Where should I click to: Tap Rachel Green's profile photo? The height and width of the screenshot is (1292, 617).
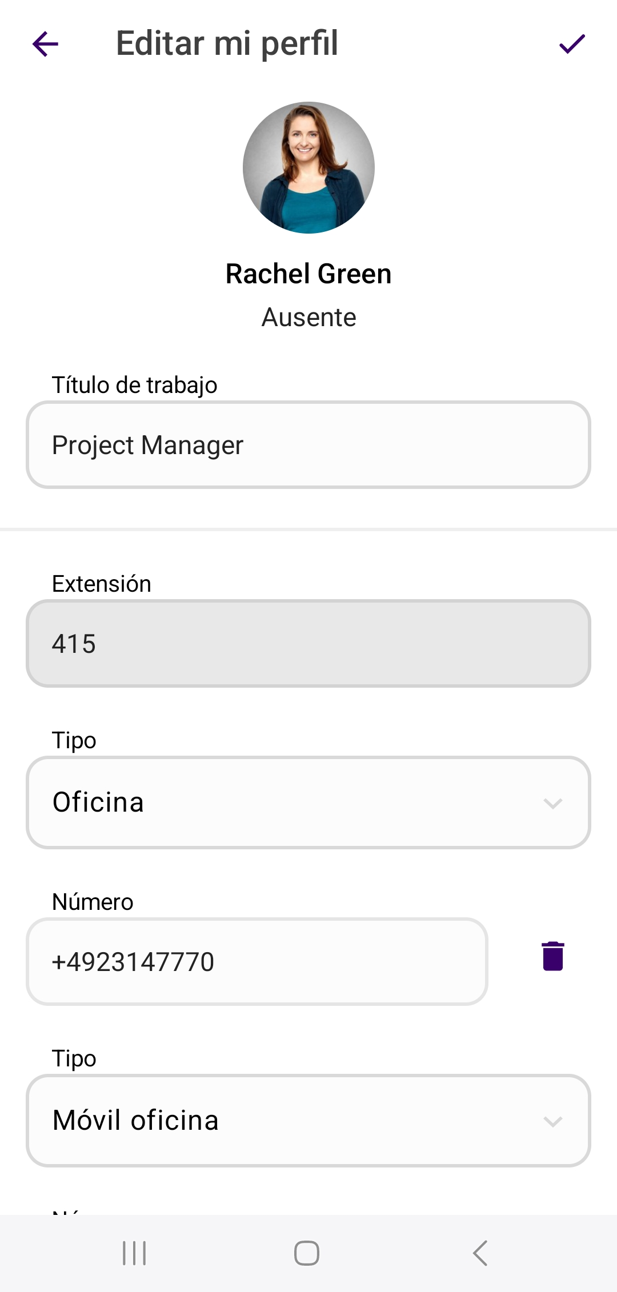308,167
